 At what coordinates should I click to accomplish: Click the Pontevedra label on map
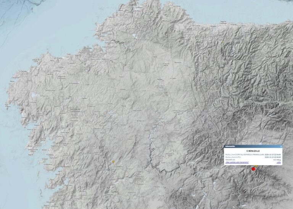tap(65, 166)
